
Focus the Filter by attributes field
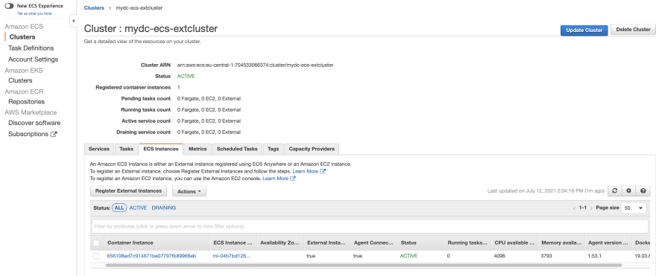click(370, 226)
